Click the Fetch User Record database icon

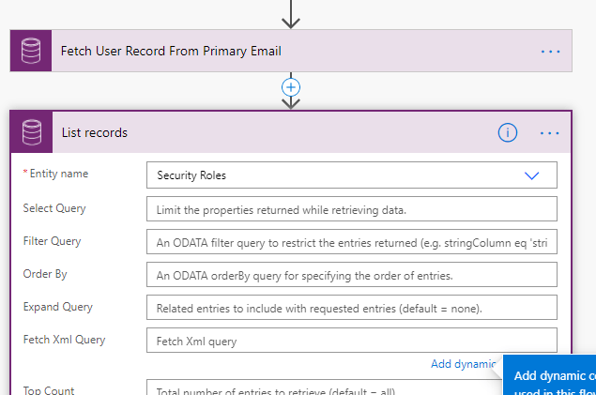[x=31, y=51]
